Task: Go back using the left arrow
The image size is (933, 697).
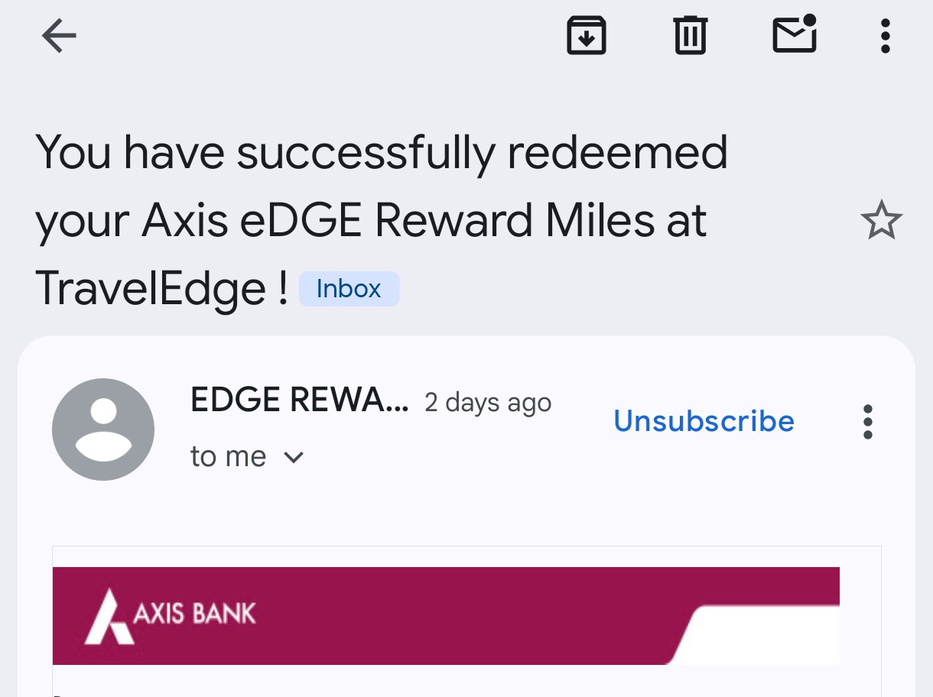Action: pos(59,36)
